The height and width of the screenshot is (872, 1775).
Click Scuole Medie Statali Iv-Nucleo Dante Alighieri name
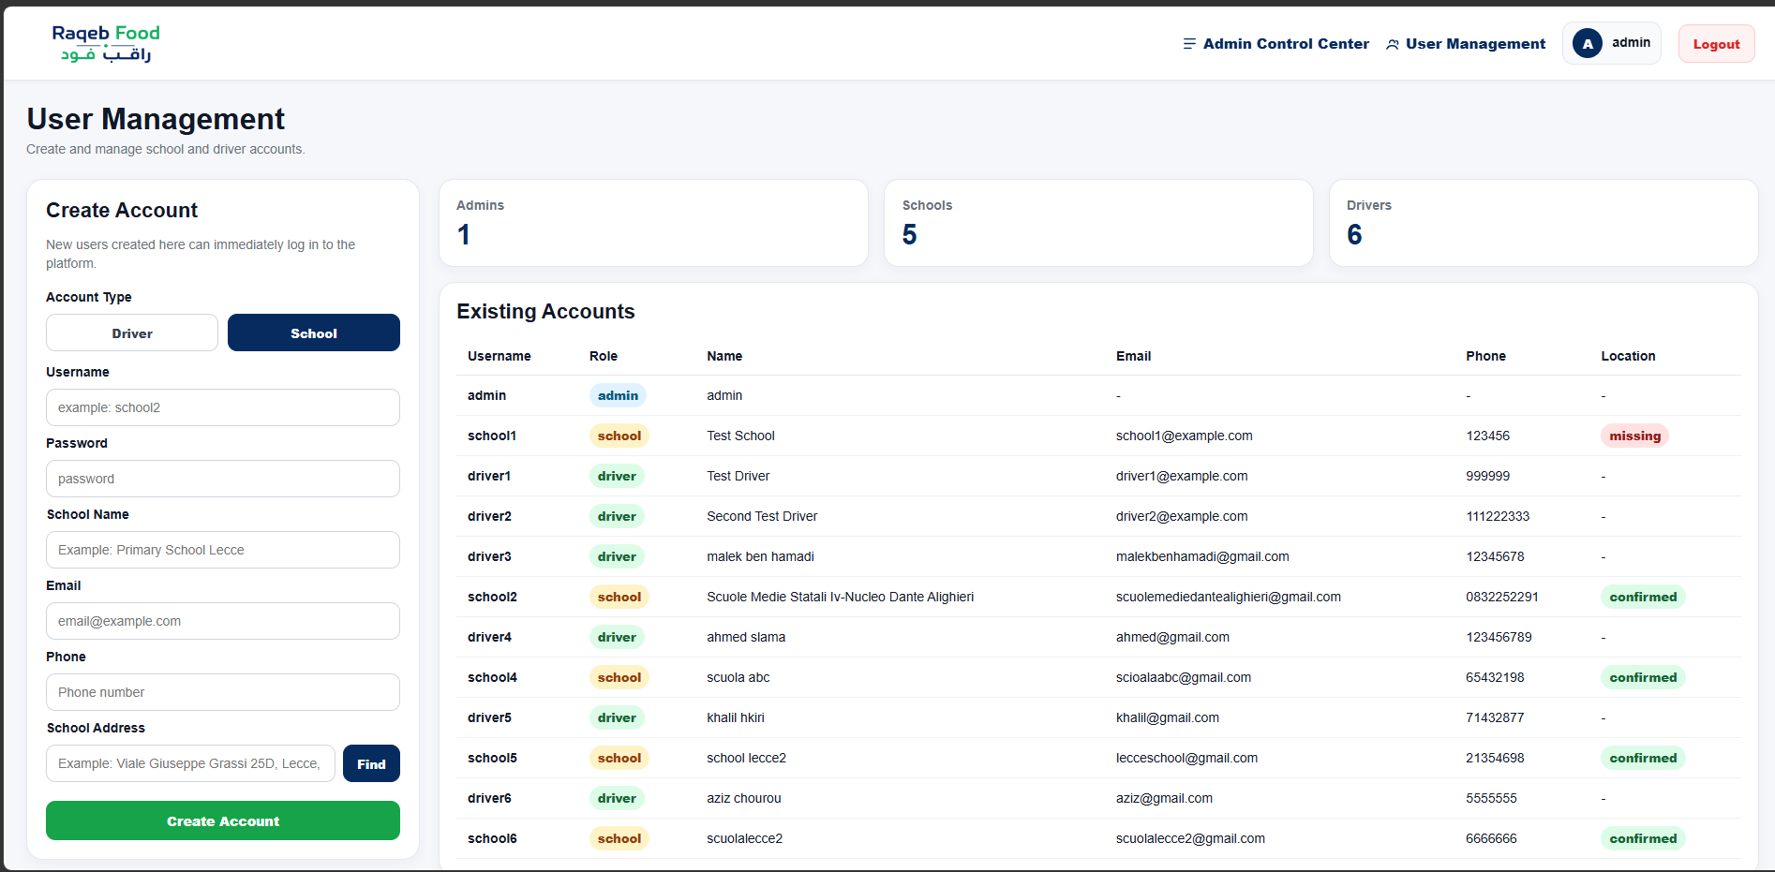[x=840, y=597]
